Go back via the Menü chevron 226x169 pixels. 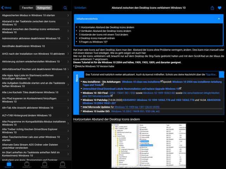pos(6,8)
